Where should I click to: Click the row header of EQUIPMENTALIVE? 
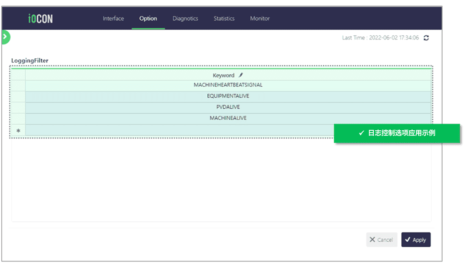18,96
